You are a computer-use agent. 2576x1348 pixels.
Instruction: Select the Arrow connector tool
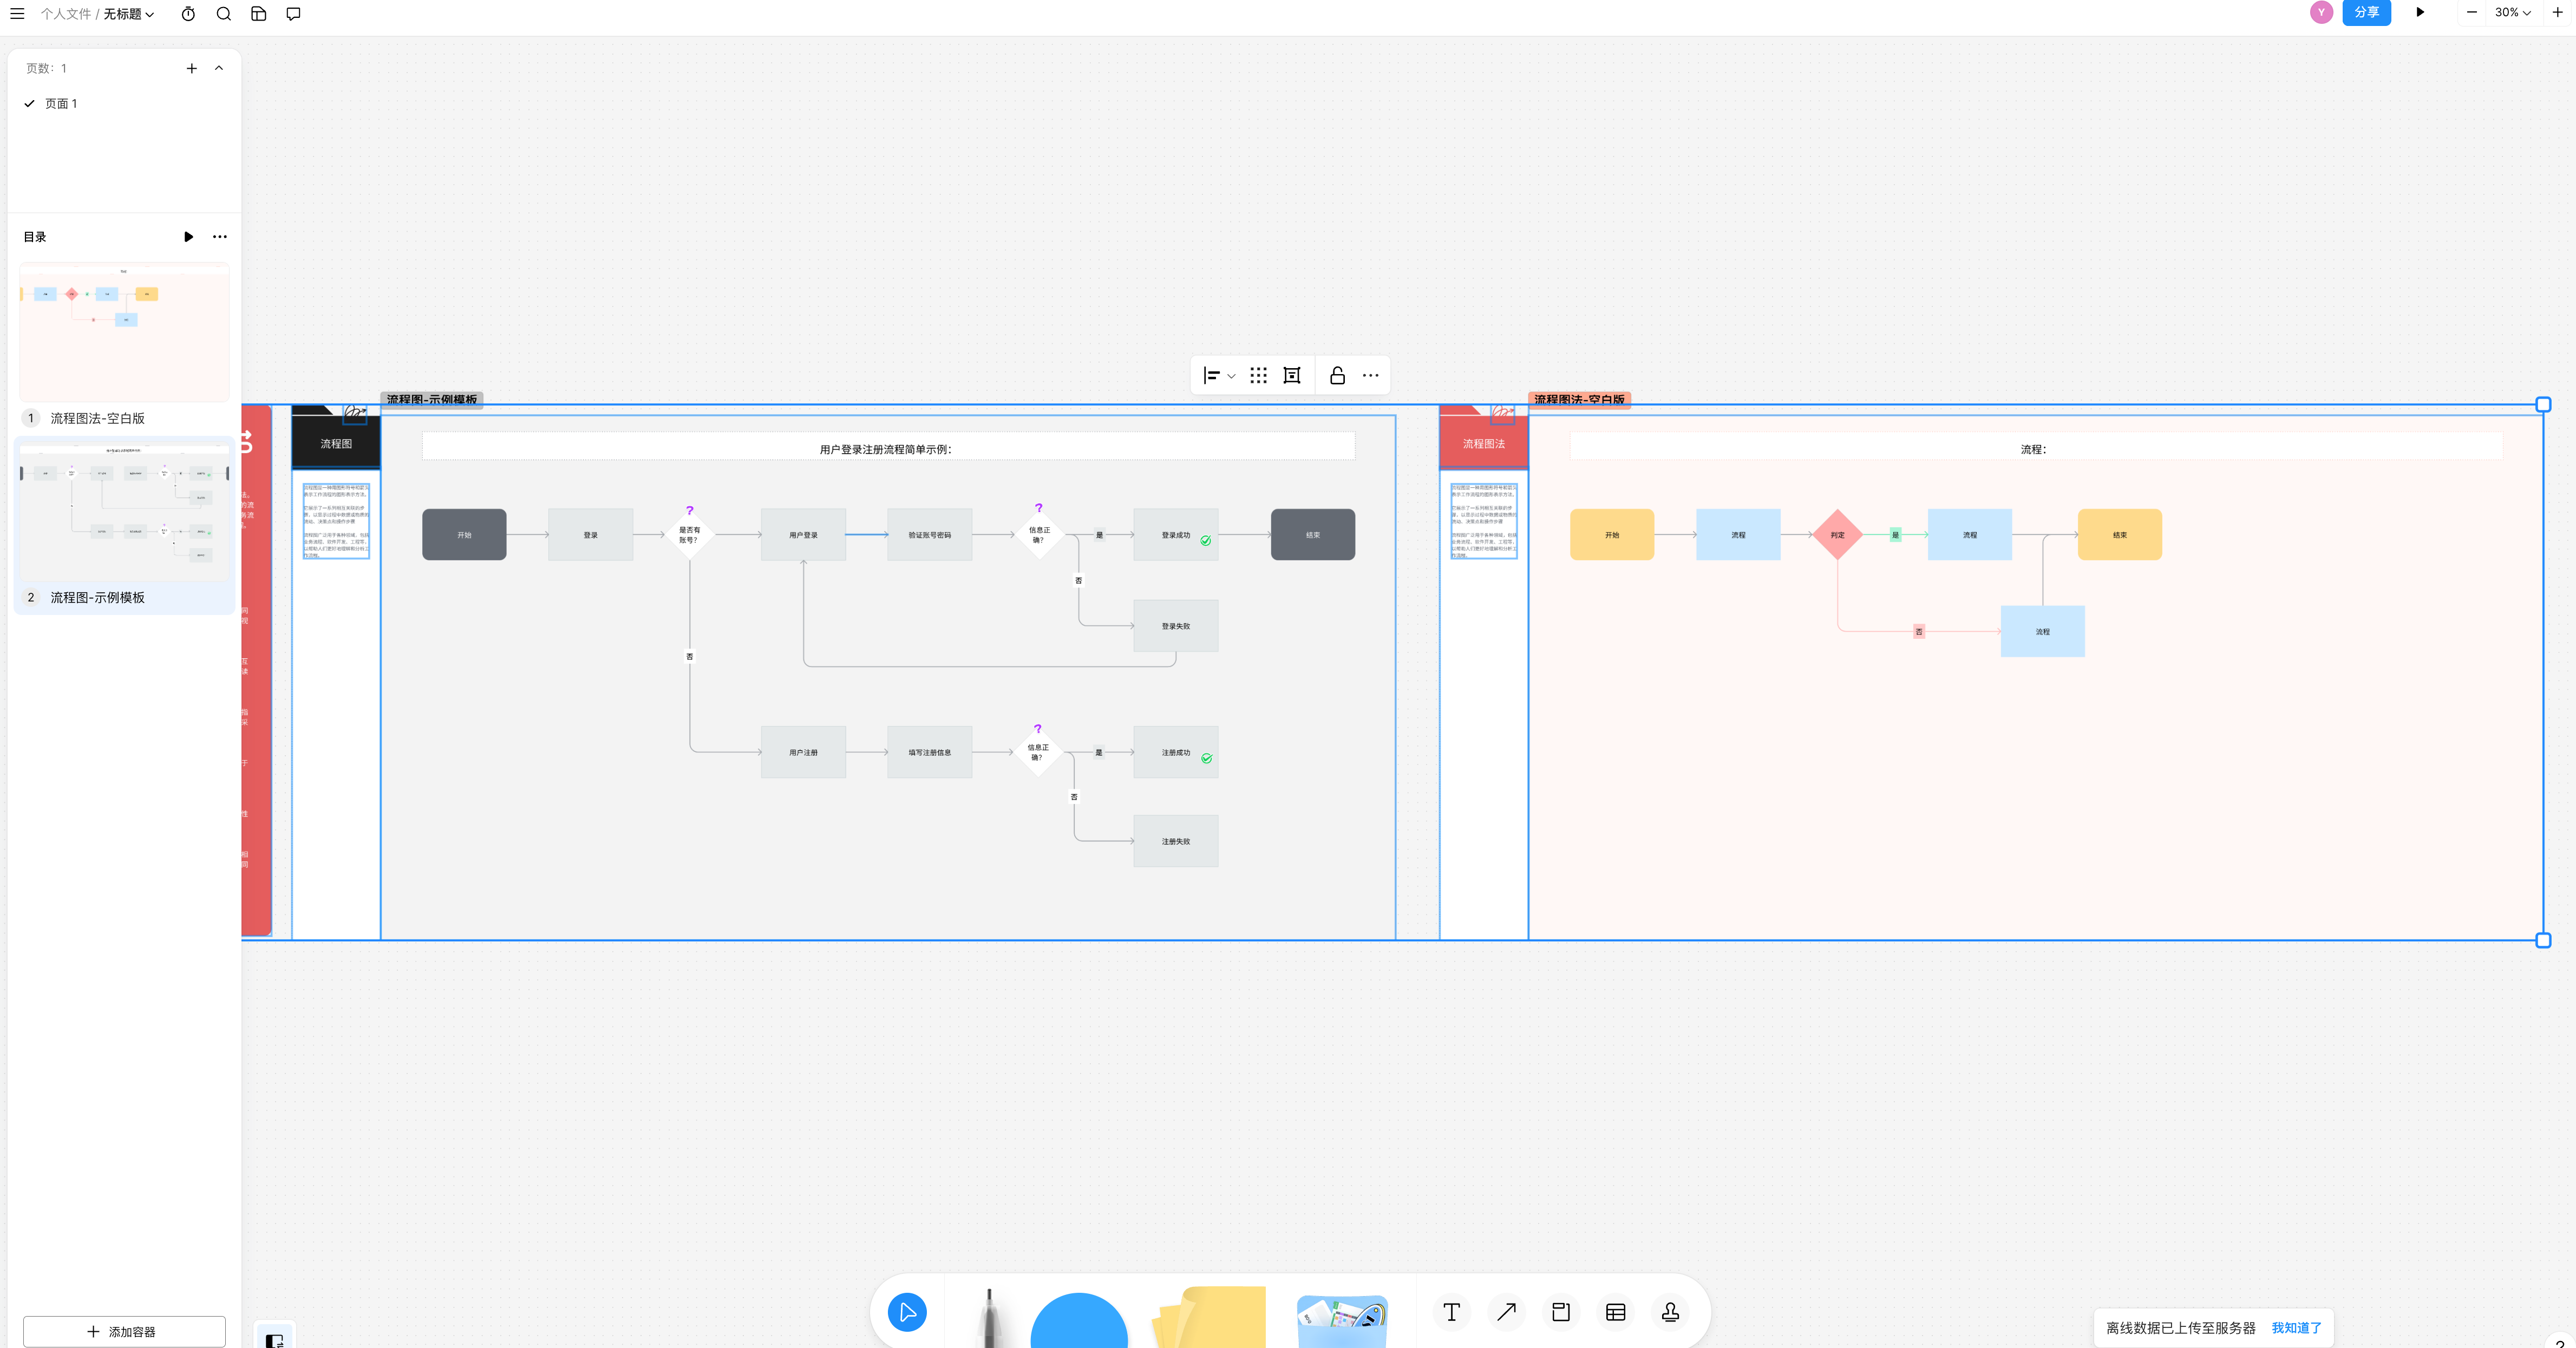pos(1506,1312)
